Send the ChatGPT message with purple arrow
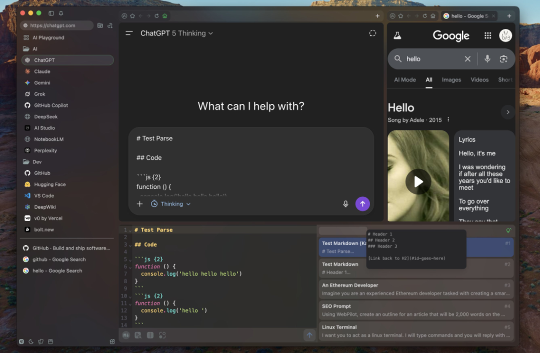Viewport: 540px width, 353px height. click(362, 204)
